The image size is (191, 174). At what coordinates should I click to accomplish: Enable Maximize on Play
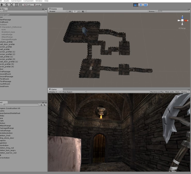(157, 92)
